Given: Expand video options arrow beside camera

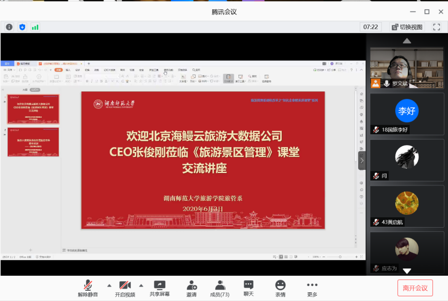Looking at the screenshot, I should coord(141,285).
